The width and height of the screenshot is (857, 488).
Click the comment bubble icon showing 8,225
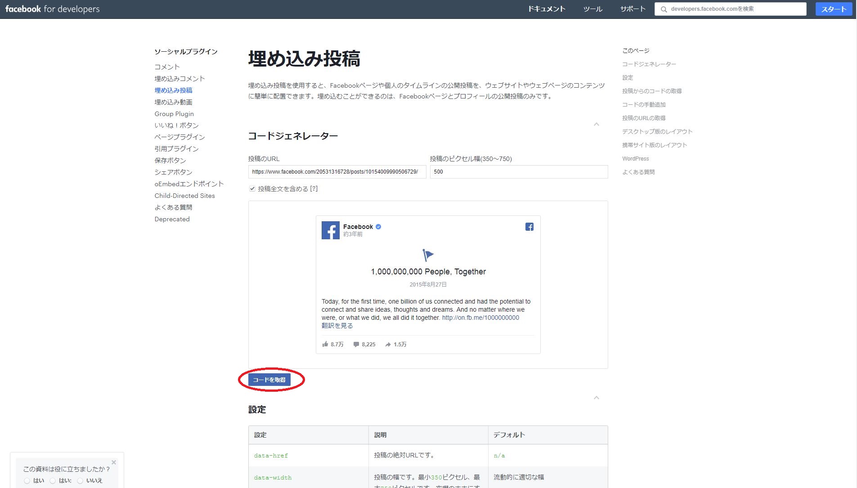[x=356, y=345]
